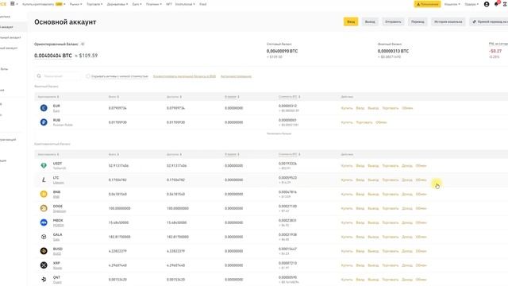Open История кошелька wallet history

click(448, 21)
